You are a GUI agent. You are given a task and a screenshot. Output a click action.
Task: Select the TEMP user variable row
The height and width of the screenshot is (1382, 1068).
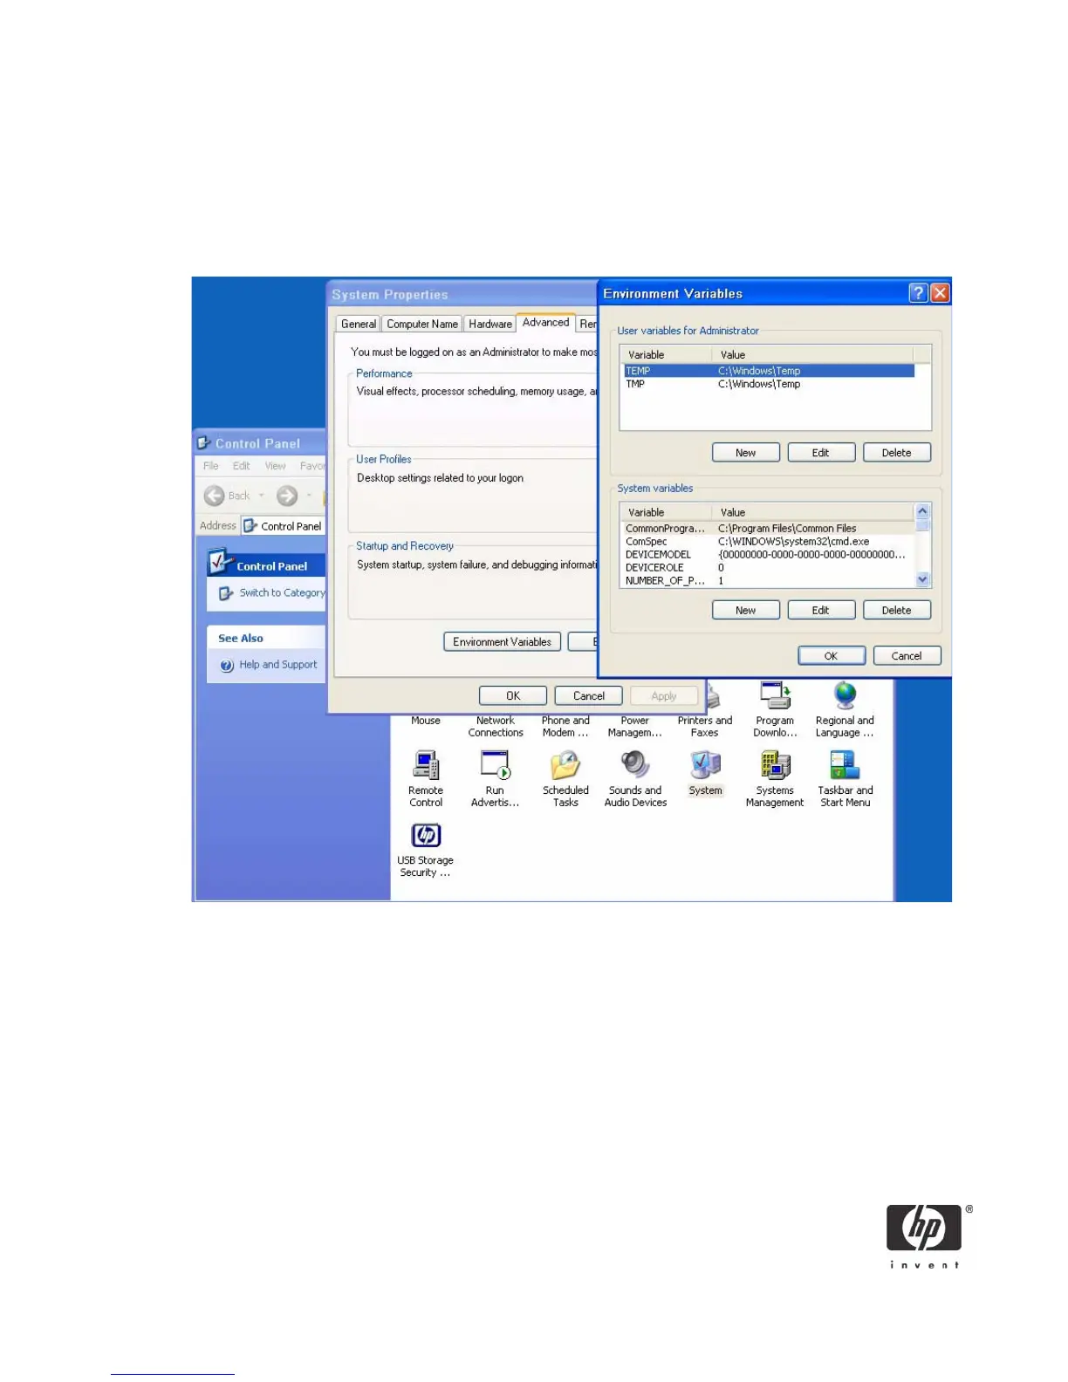point(768,371)
